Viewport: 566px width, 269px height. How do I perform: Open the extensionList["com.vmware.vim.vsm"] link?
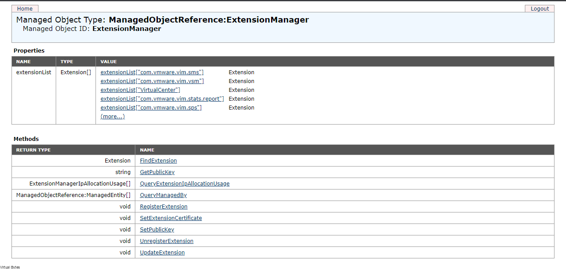[152, 81]
